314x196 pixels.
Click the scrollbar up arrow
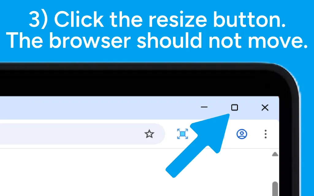(275, 154)
